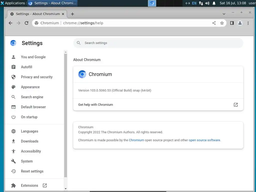Open the open source software link

click(x=204, y=140)
